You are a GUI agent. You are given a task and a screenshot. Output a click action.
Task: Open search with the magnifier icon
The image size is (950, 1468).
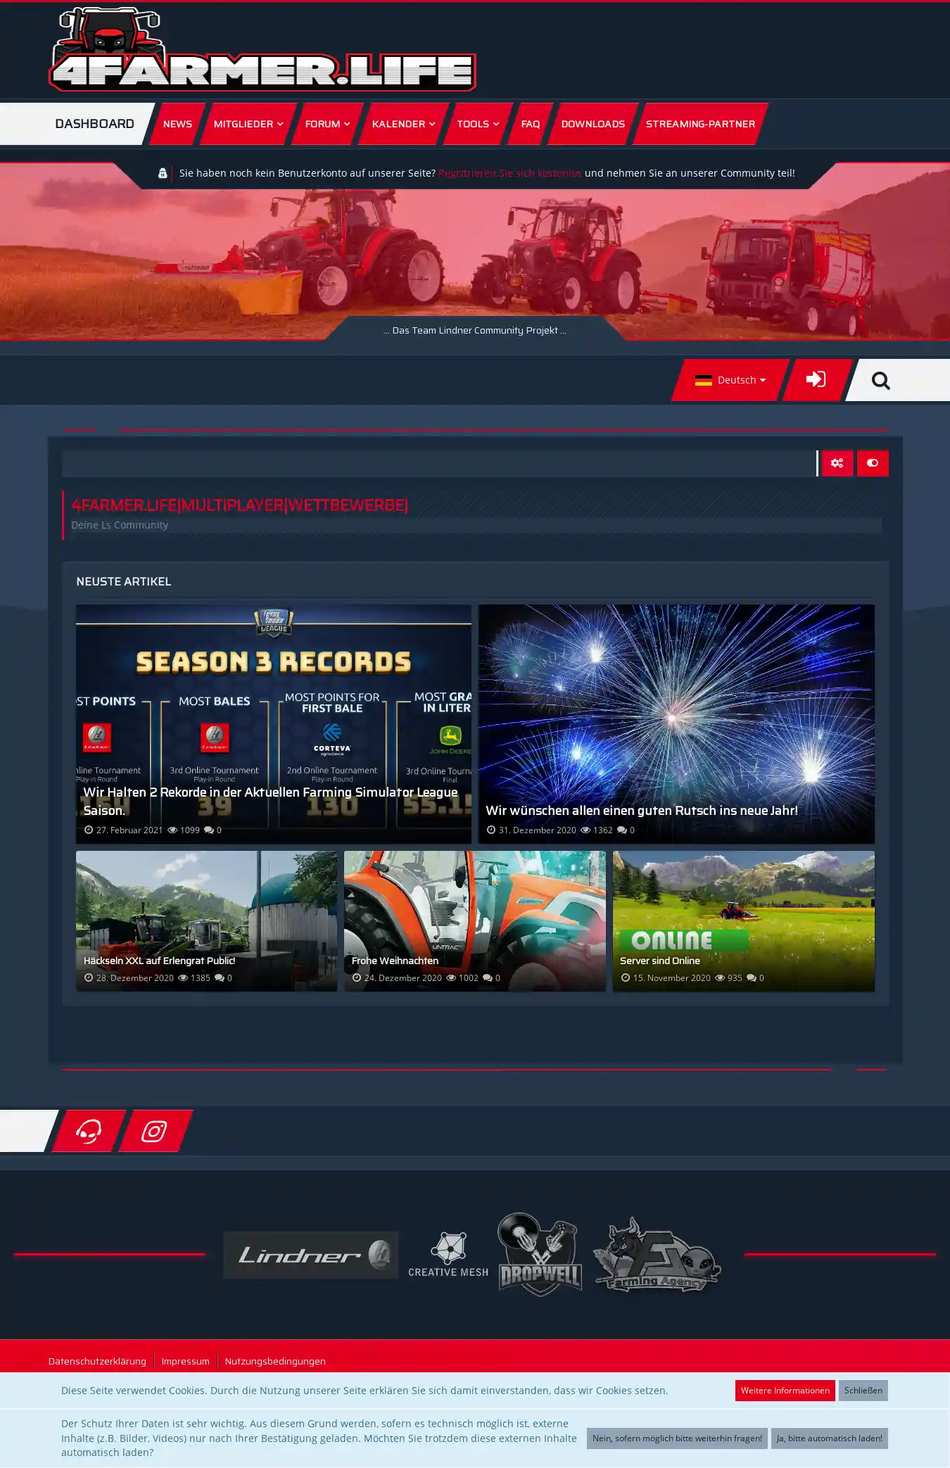(880, 381)
